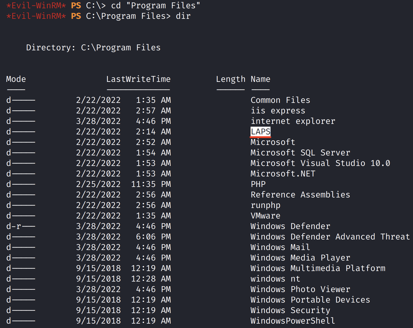Select the VMware folder name

(x=265, y=216)
